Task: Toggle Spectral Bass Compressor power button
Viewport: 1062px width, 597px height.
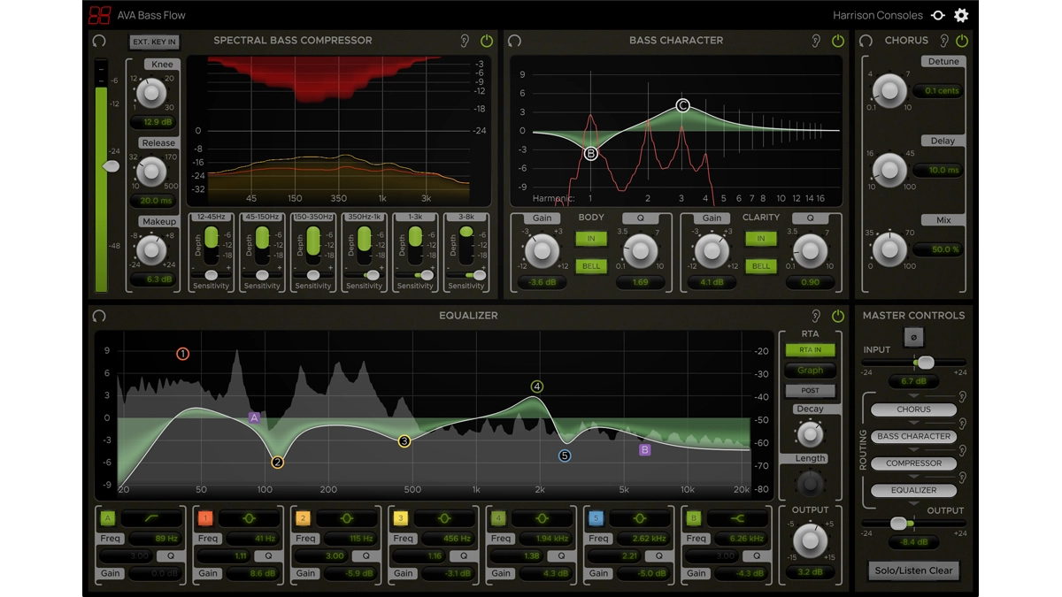Action: [x=487, y=41]
